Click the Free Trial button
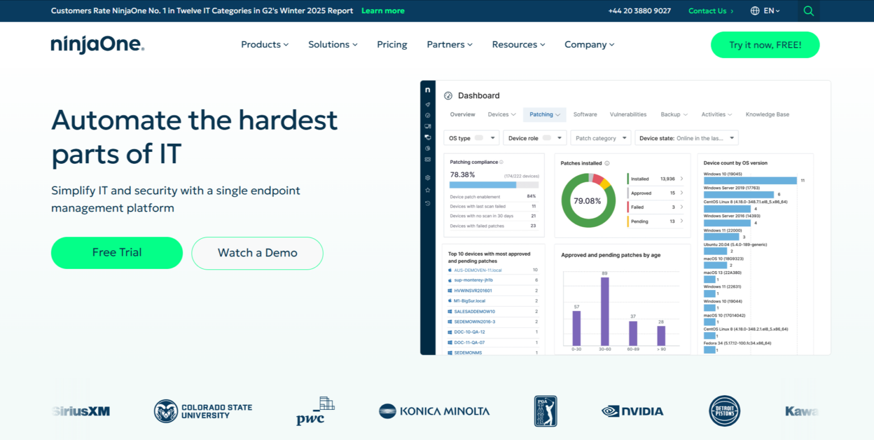The width and height of the screenshot is (874, 440). [x=117, y=252]
